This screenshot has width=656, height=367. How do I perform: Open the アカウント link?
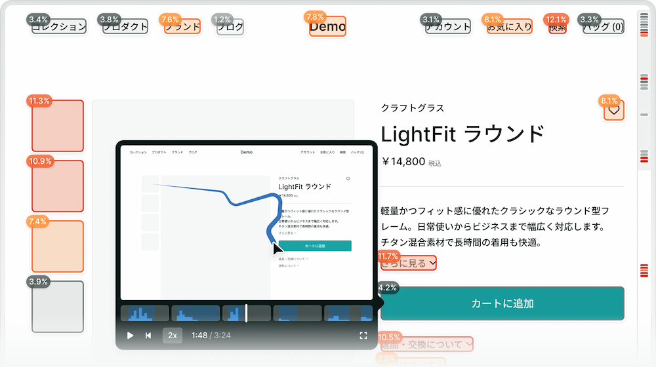448,27
